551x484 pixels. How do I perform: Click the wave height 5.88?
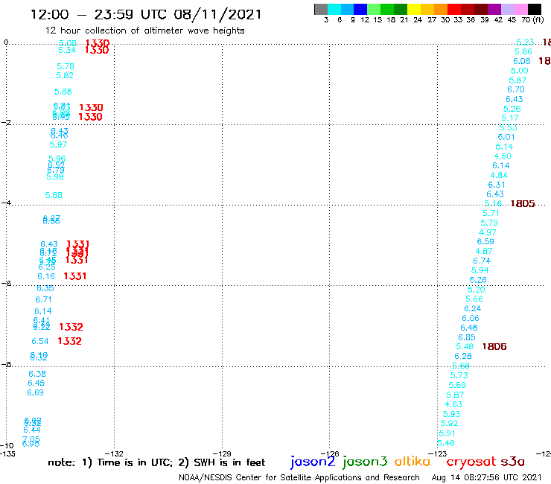click(54, 195)
